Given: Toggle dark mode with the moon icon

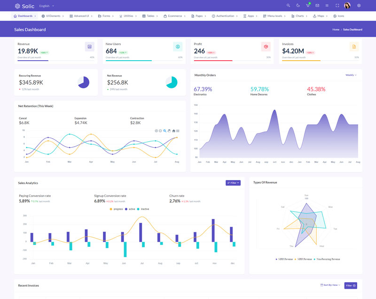Looking at the screenshot, I should [298, 6].
